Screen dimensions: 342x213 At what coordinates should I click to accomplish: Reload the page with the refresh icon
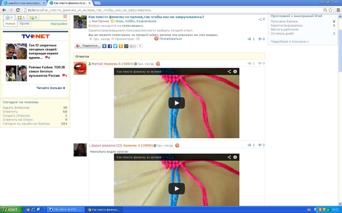[18, 10]
